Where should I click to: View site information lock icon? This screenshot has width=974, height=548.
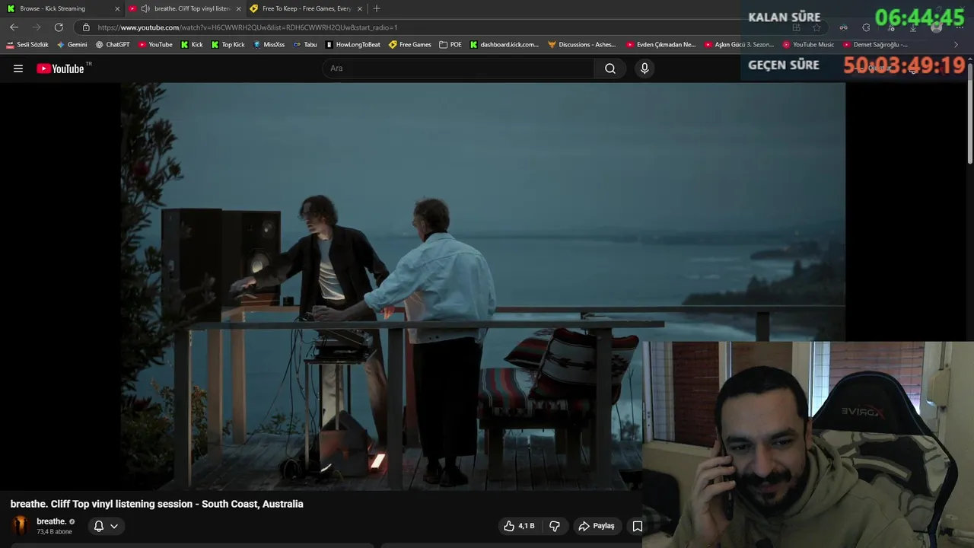click(86, 27)
